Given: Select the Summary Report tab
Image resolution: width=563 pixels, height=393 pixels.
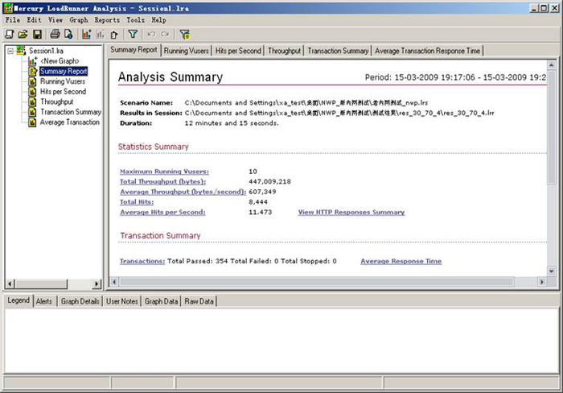Looking at the screenshot, I should (134, 50).
